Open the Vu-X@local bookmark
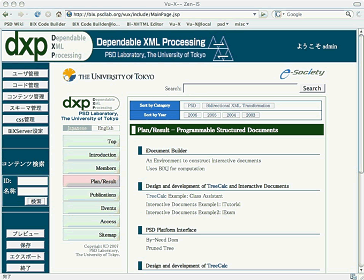This screenshot has height=280, width=364. click(x=199, y=24)
